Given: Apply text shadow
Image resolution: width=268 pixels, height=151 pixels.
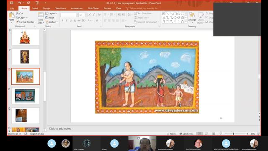Looking at the screenshot, I should [x=75, y=21].
